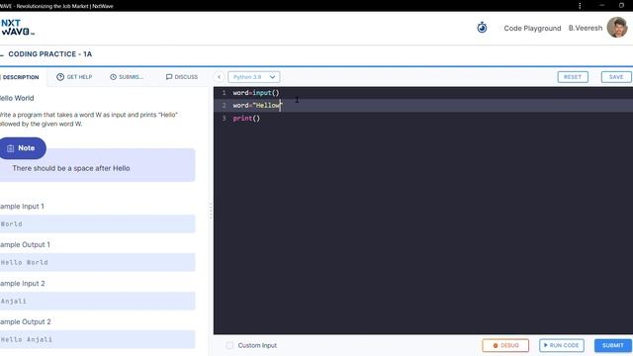This screenshot has height=356, width=633.
Task: Open the browser three-dot menu
Action: 580,6
